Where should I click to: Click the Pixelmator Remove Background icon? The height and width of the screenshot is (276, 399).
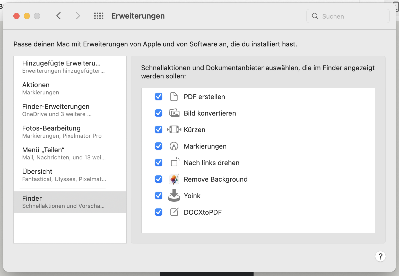(x=174, y=179)
